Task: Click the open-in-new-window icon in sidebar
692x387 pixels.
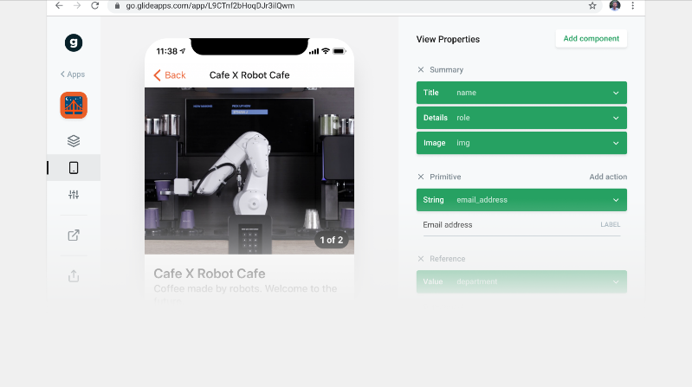Action: tap(74, 235)
